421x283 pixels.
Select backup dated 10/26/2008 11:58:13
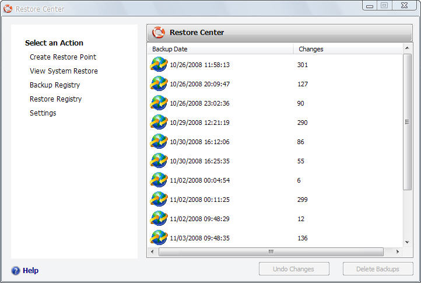click(199, 65)
